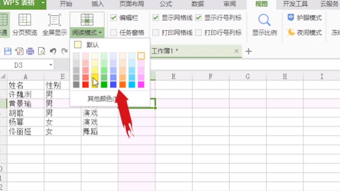
Task: Select the 视图 tab
Action: tap(261, 4)
